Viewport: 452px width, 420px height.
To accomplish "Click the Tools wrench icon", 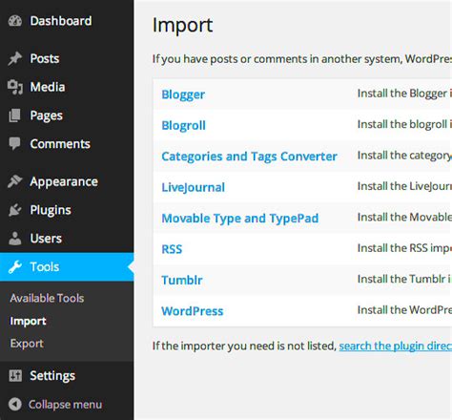I will pos(15,267).
